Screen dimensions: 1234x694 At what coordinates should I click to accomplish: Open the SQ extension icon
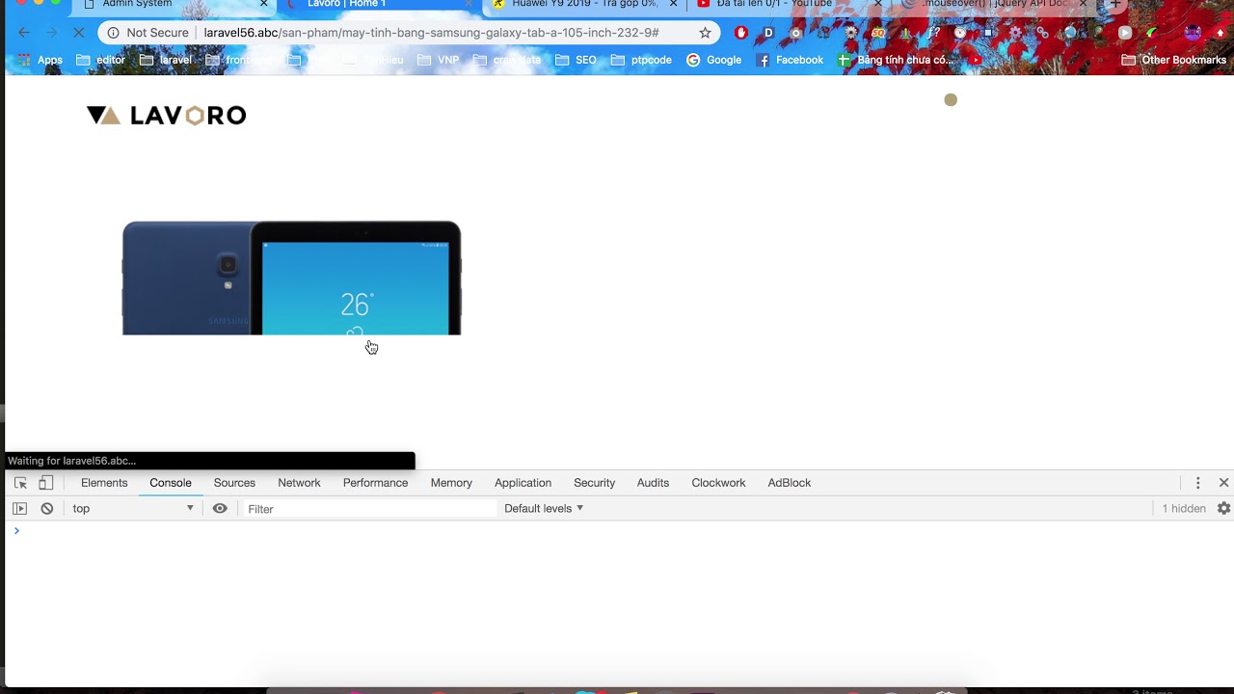click(878, 33)
